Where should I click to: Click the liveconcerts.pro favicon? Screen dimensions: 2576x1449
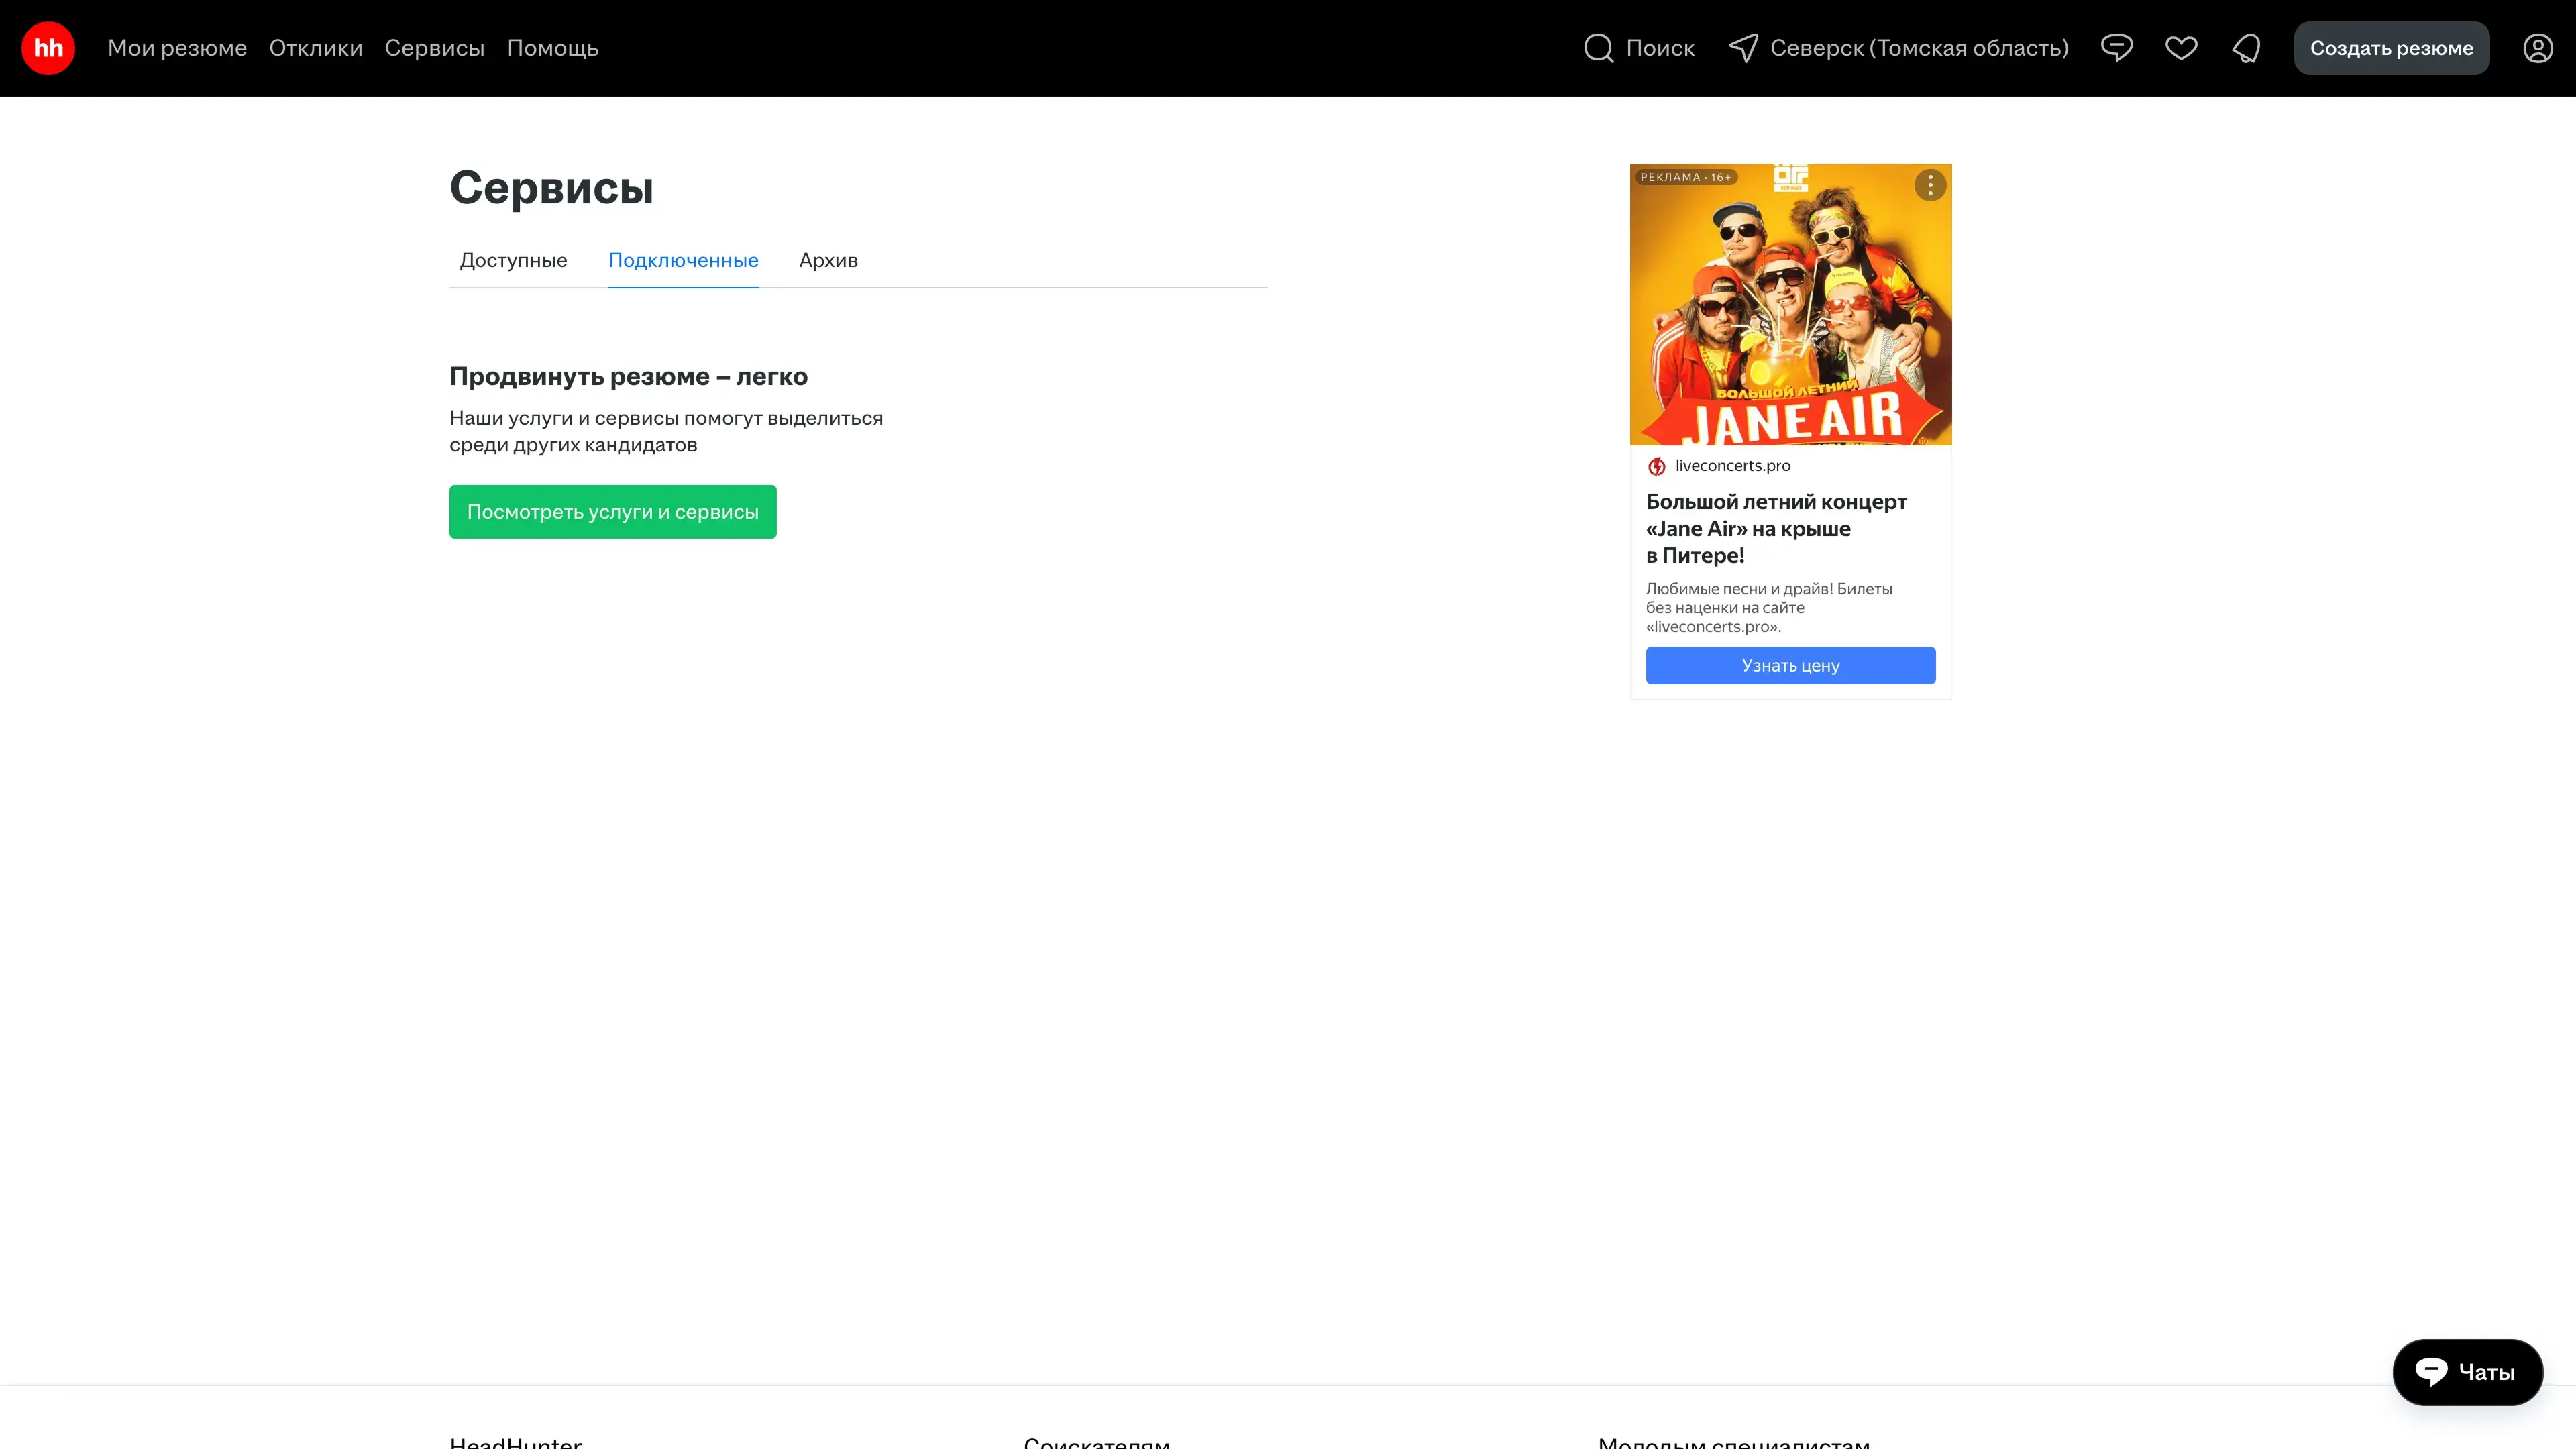coord(1657,466)
